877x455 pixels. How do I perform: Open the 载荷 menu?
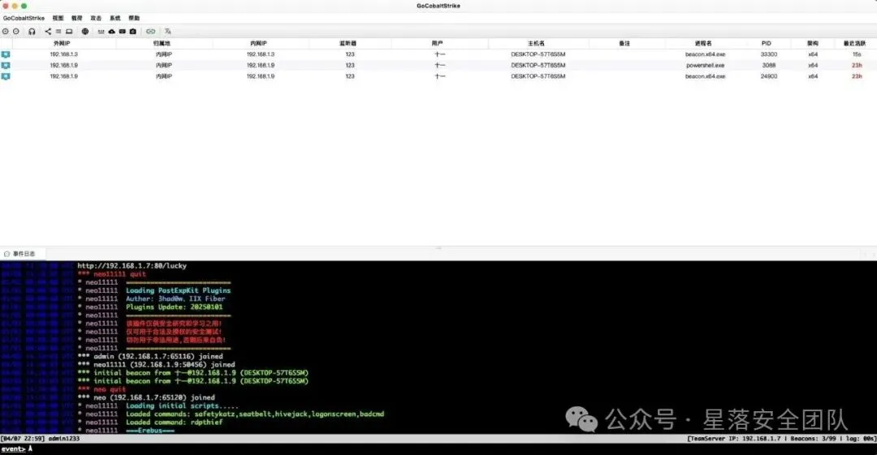77,18
